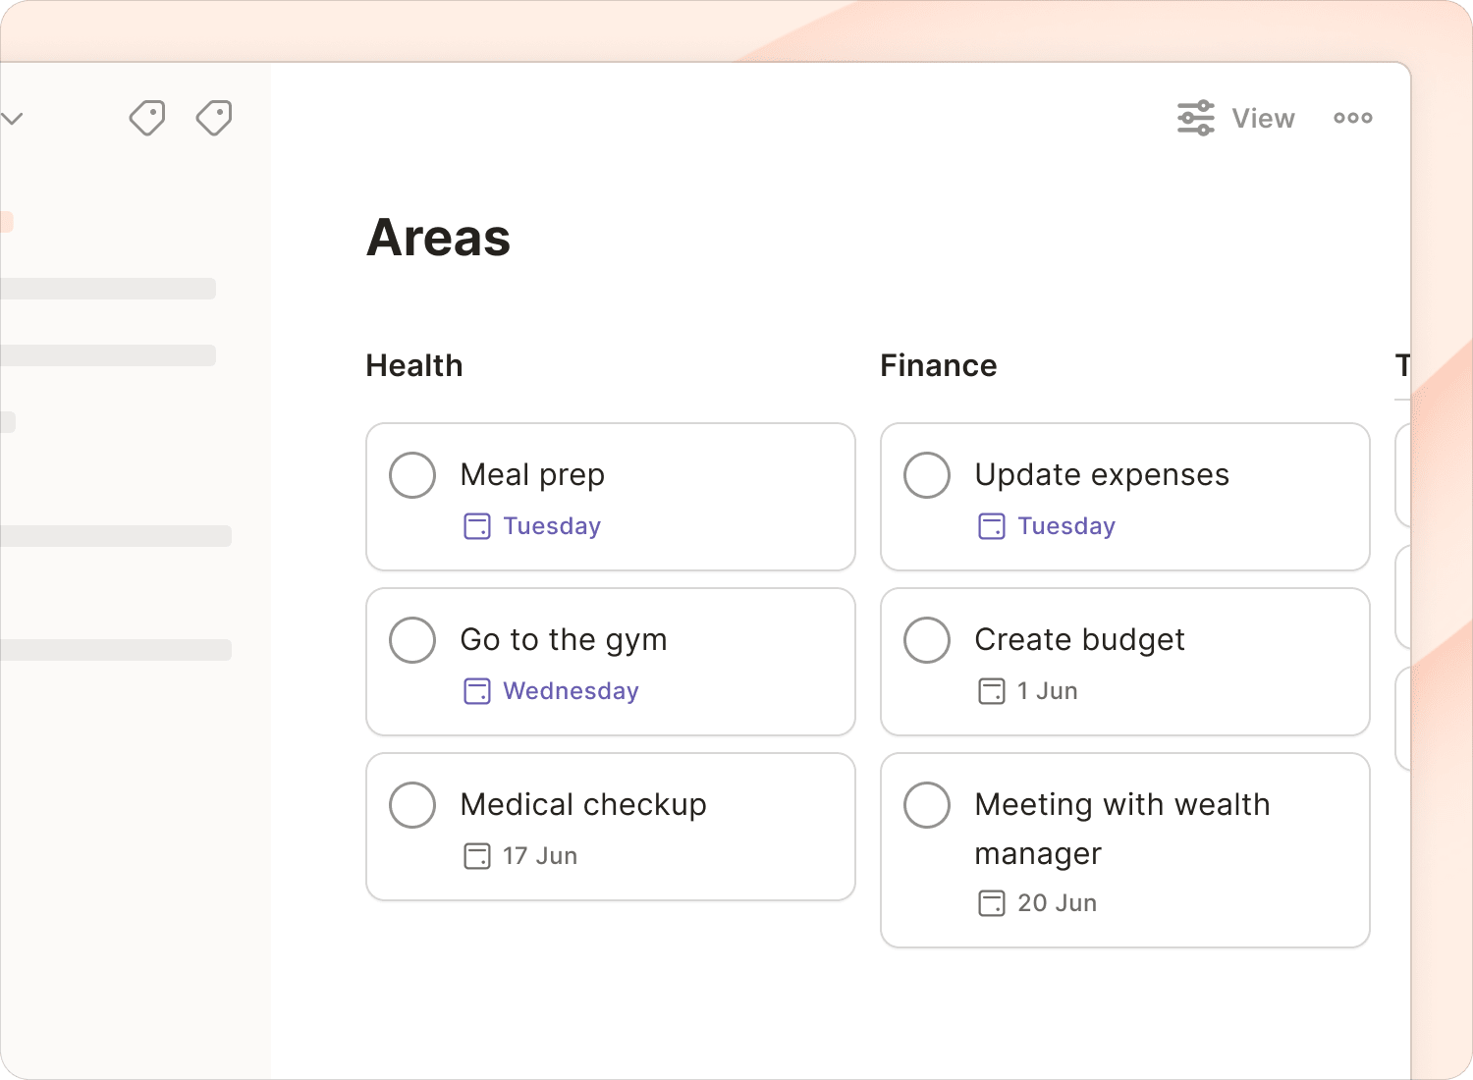Click the right tag icon in sidebar

(x=214, y=118)
